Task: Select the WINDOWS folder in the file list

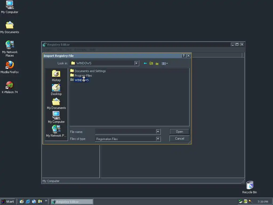Action: click(79, 80)
